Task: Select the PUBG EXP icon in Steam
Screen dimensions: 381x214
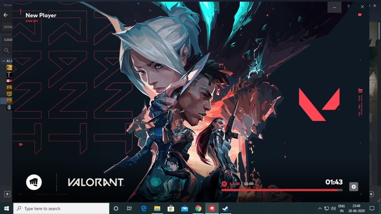Action: click(x=9, y=94)
